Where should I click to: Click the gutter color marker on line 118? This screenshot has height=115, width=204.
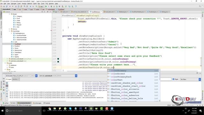[x=58, y=62]
